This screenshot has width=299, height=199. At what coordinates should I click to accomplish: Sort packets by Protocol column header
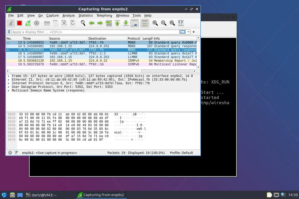pyautogui.click(x=134, y=38)
